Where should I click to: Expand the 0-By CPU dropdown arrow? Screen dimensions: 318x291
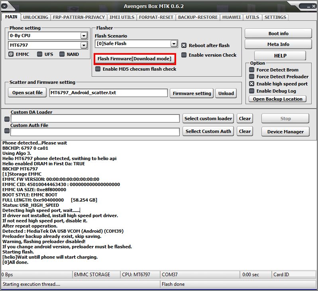(x=84, y=36)
